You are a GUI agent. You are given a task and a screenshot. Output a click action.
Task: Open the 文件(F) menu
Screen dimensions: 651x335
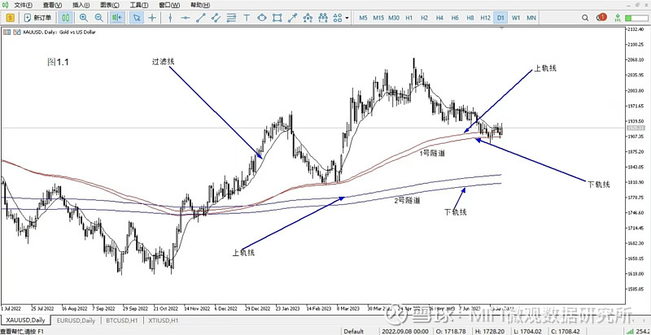(24, 6)
